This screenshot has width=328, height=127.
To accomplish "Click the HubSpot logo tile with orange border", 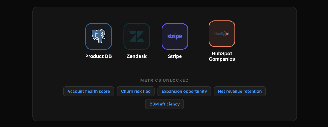I will 222,34.
